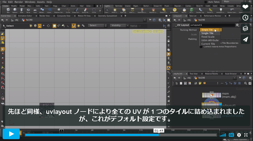The width and height of the screenshot is (253, 141).
Task: Select the Torus shelf tool
Action: [x=28, y=10]
